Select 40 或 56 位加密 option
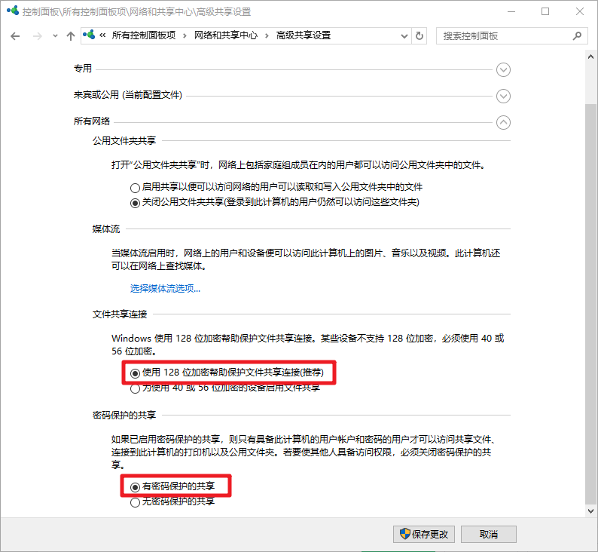 225,388
